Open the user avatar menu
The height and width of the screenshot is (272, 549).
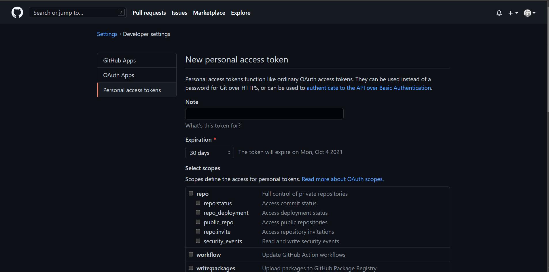pyautogui.click(x=530, y=13)
